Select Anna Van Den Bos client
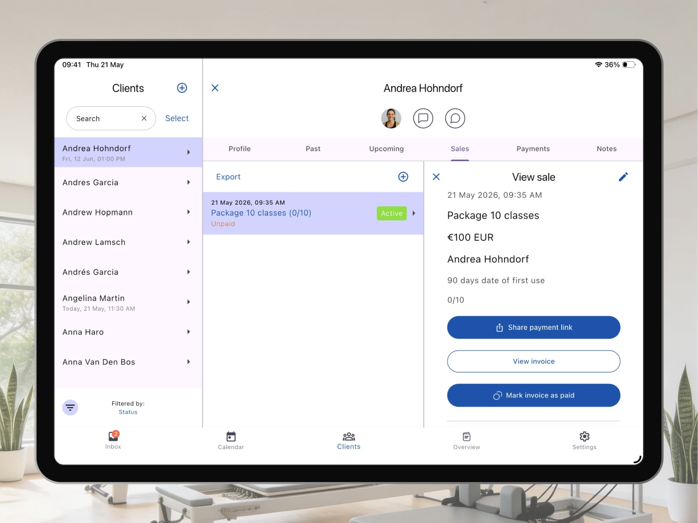This screenshot has height=523, width=698. (128, 362)
